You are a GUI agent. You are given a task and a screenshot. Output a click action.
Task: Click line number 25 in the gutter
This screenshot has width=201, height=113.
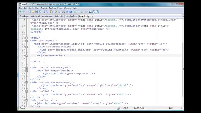point(23,73)
